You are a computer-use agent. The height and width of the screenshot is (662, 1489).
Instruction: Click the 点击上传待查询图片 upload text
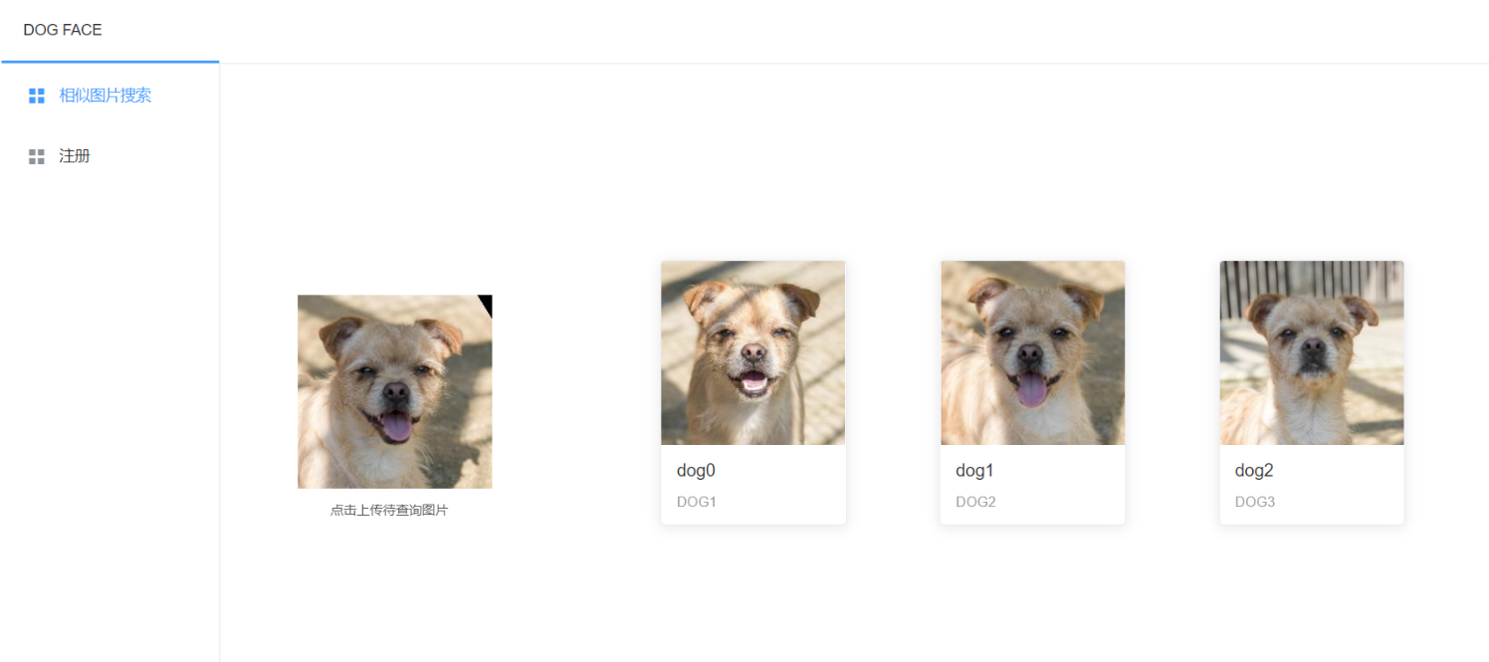[389, 510]
